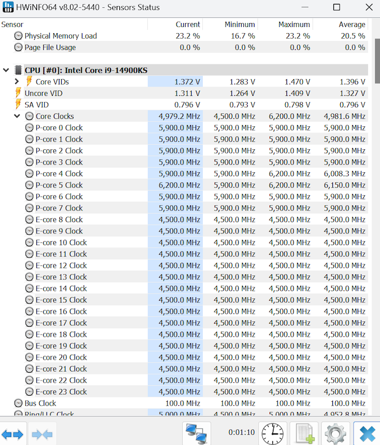The width and height of the screenshot is (380, 445).
Task: Select the Uncore VID sensor row
Action: pos(184,93)
